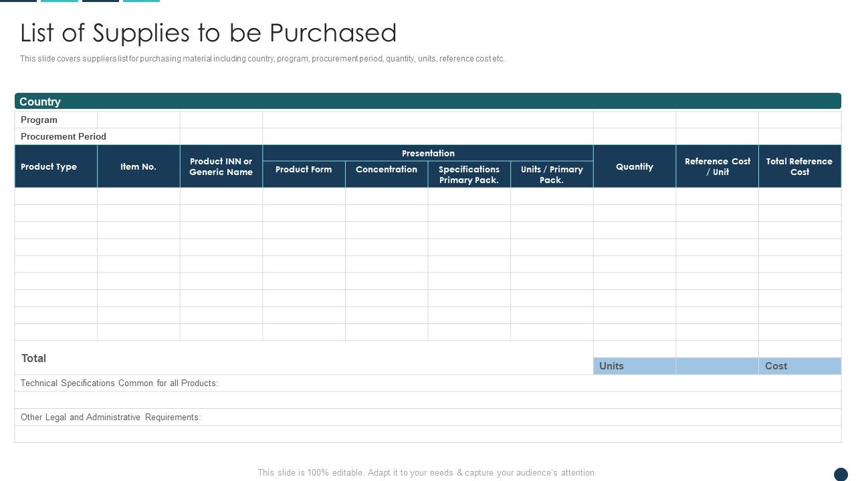Click the 'Quantity' column header
The image size is (856, 481).
(635, 166)
